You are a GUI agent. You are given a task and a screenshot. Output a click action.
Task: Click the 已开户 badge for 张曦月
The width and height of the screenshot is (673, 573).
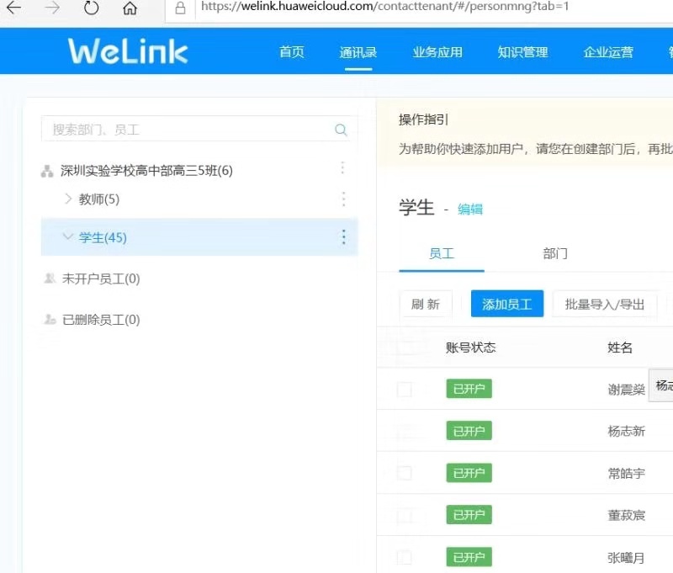pyautogui.click(x=469, y=557)
